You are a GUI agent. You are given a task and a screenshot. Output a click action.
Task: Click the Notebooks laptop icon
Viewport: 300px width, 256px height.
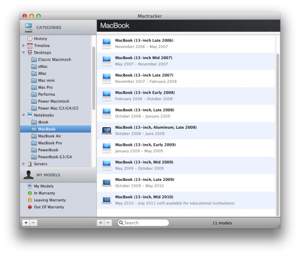click(x=30, y=115)
